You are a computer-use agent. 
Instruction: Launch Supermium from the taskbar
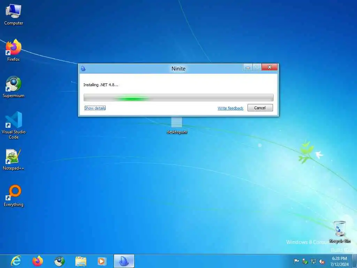pyautogui.click(x=59, y=261)
